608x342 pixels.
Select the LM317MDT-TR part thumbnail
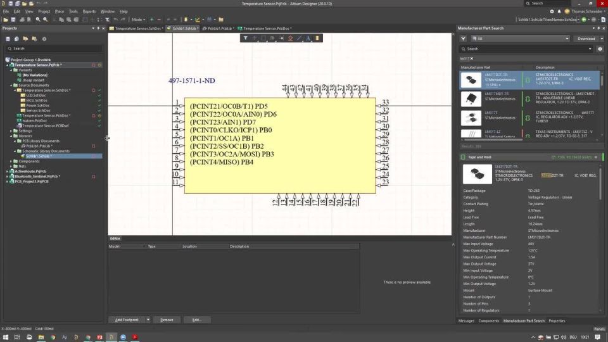point(471,99)
